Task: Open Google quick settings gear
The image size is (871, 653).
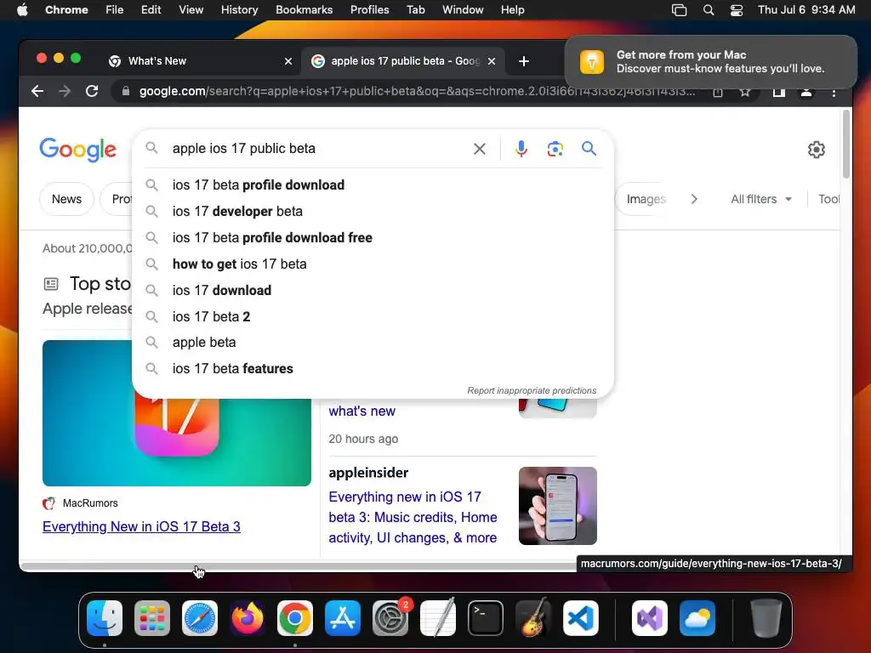Action: tap(816, 150)
